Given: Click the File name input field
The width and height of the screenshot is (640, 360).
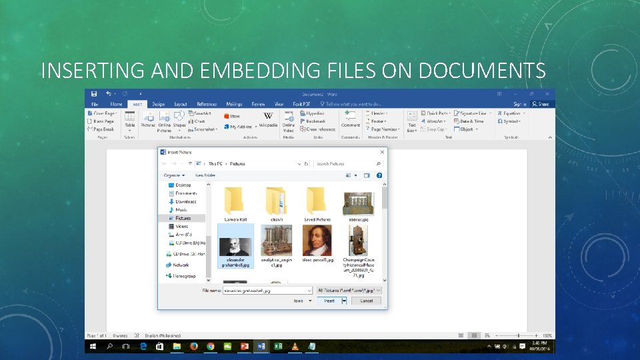Looking at the screenshot, I should point(267,291).
